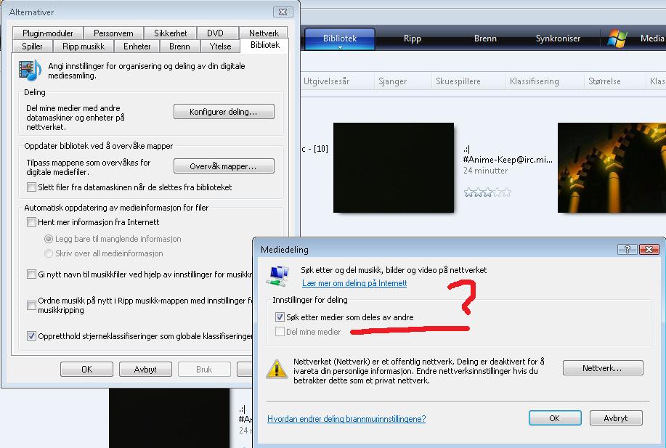Switch to the Spiller tab
This screenshot has height=448, width=666.
[32, 46]
